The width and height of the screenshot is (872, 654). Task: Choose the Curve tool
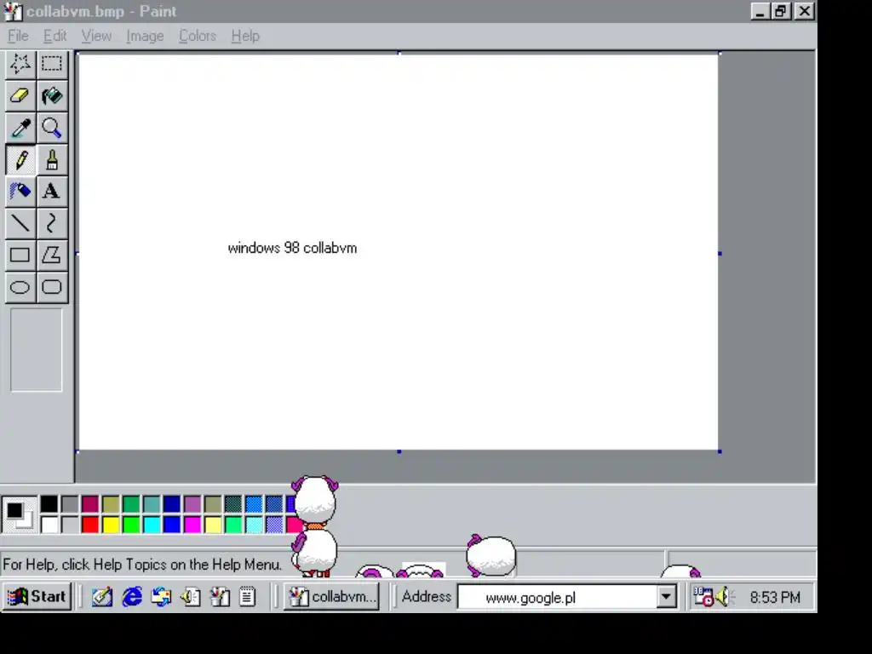point(52,223)
